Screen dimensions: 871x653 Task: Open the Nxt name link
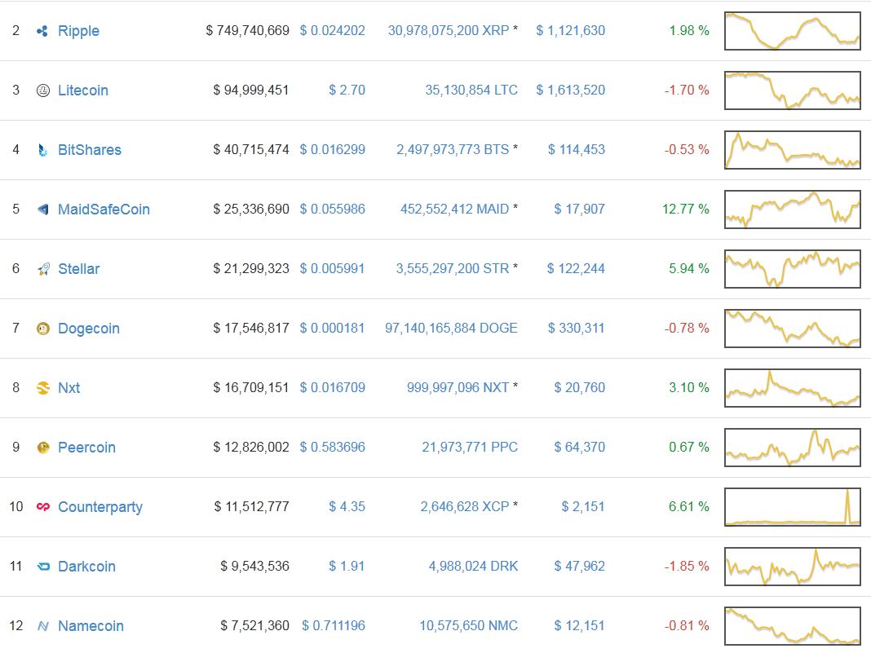[69, 388]
